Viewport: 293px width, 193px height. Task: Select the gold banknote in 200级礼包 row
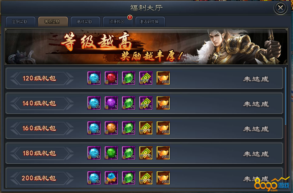coord(146,178)
